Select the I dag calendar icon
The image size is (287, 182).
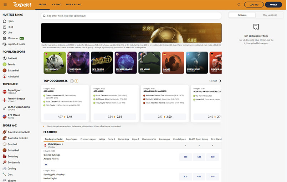click(x=5, y=27)
